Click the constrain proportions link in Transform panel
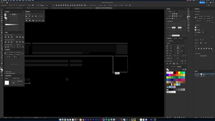This screenshot has height=121, width=215. point(23,53)
